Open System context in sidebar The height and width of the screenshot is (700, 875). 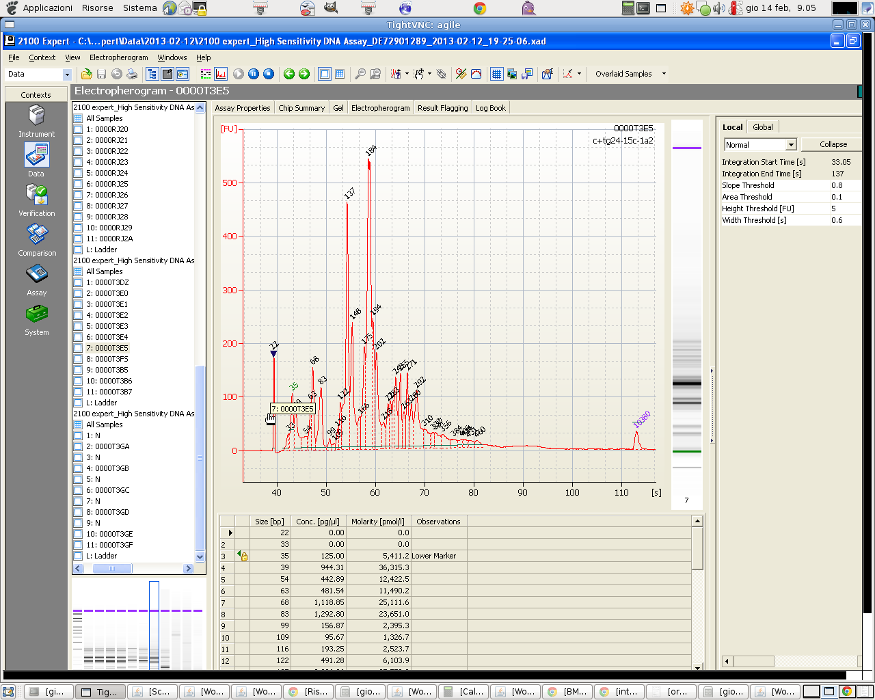click(37, 319)
